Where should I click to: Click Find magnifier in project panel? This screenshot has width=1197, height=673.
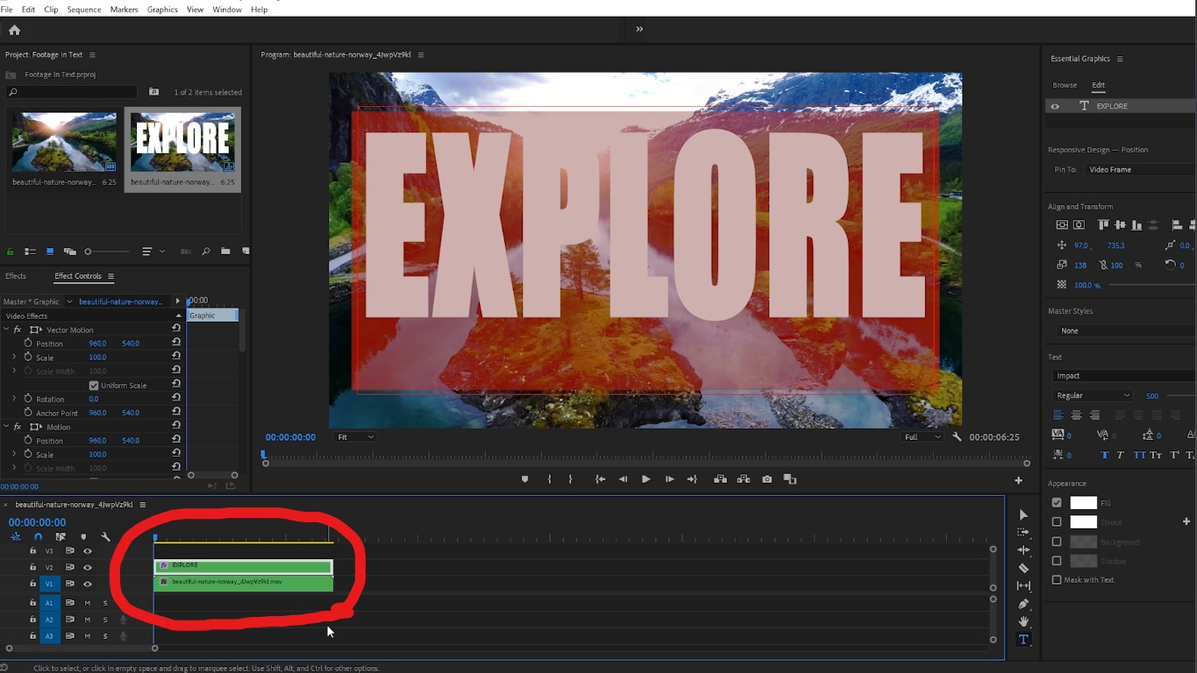205,251
